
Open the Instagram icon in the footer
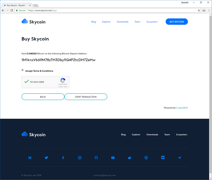pyautogui.click(x=79, y=158)
